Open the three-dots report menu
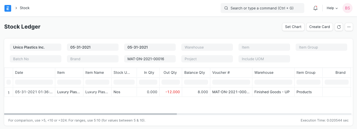 [x=349, y=27]
